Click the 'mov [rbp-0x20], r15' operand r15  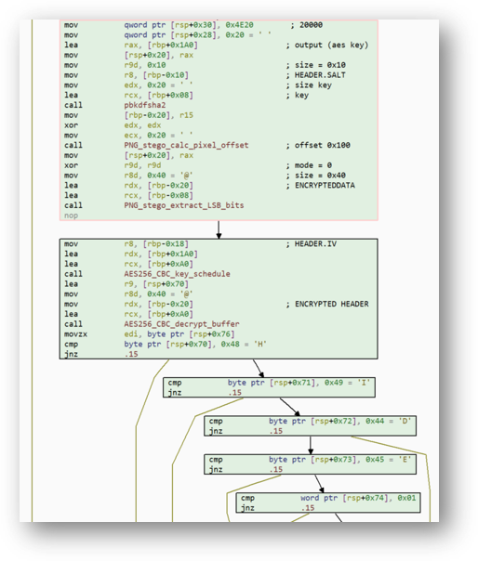pyautogui.click(x=186, y=115)
